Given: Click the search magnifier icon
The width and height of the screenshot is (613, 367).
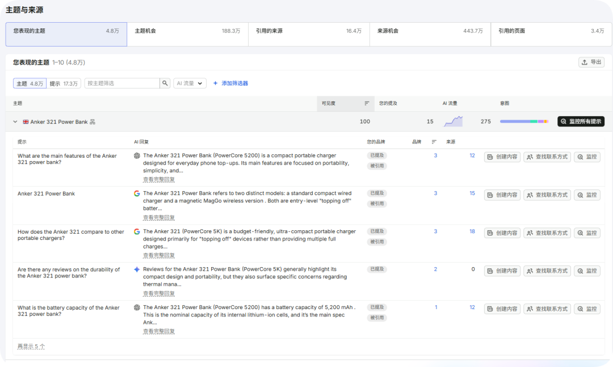Looking at the screenshot, I should [165, 83].
